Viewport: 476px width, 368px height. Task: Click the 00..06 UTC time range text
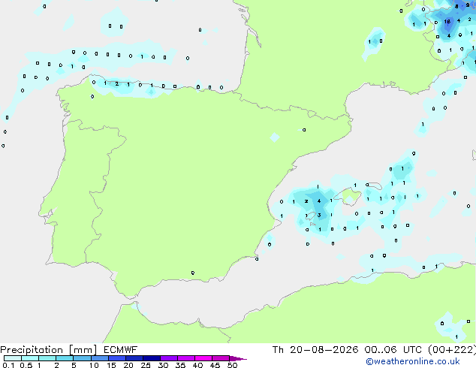point(393,350)
